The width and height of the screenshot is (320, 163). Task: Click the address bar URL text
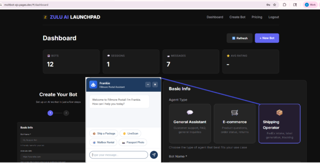coord(26,5)
